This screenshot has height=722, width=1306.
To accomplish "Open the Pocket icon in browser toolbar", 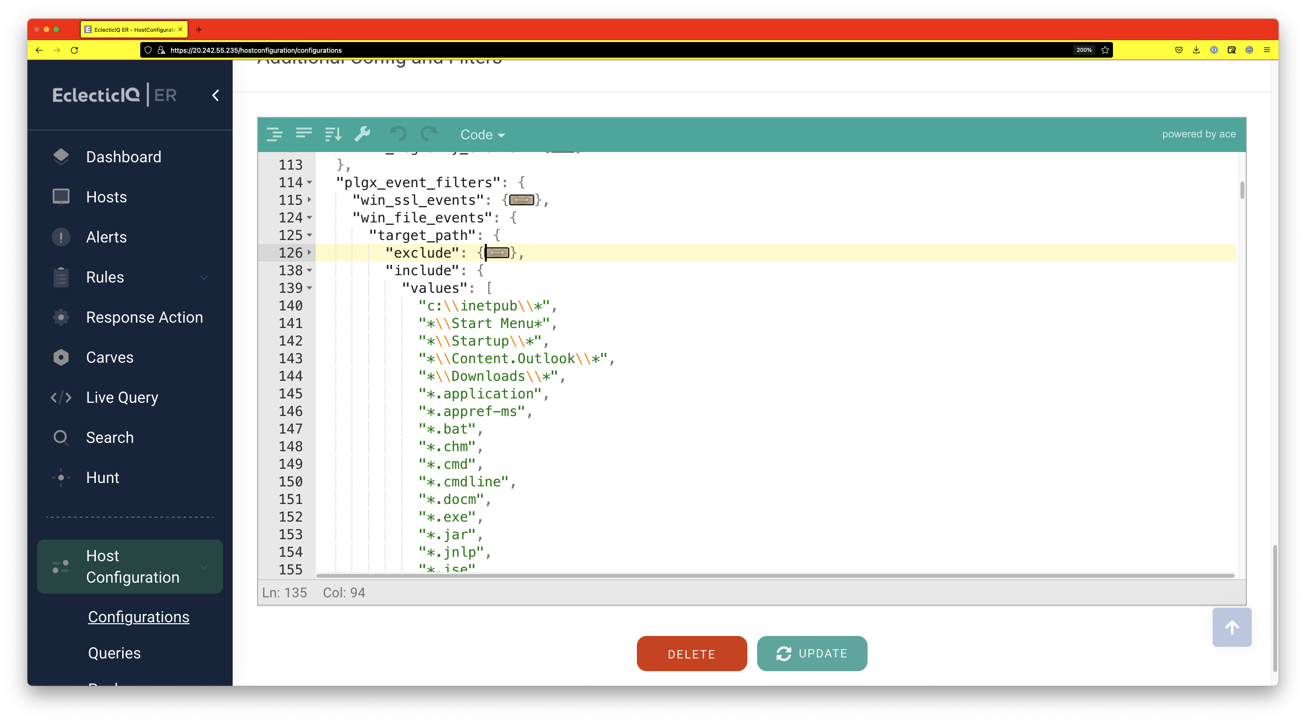I will coord(1179,50).
